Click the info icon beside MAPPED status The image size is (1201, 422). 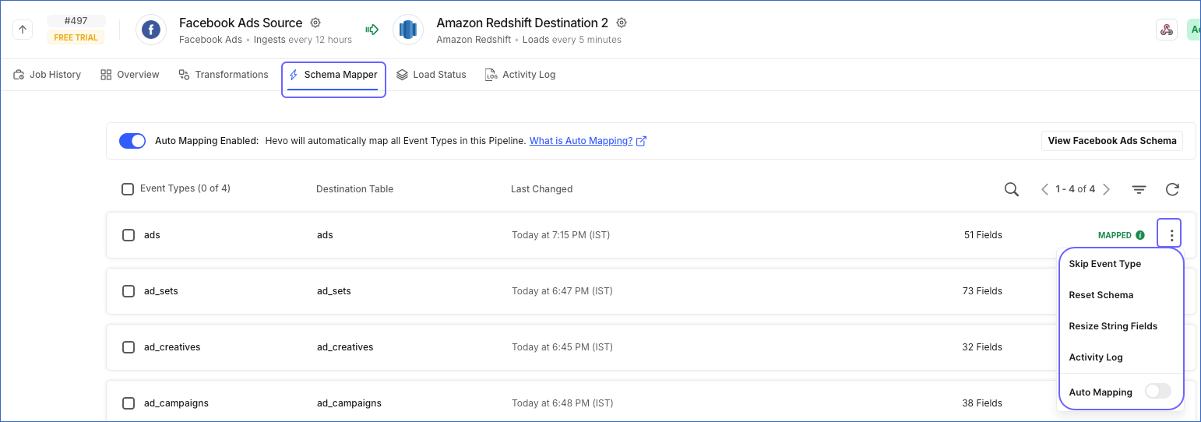(1140, 235)
